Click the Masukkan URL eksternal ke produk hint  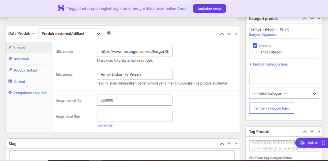coord(125,61)
